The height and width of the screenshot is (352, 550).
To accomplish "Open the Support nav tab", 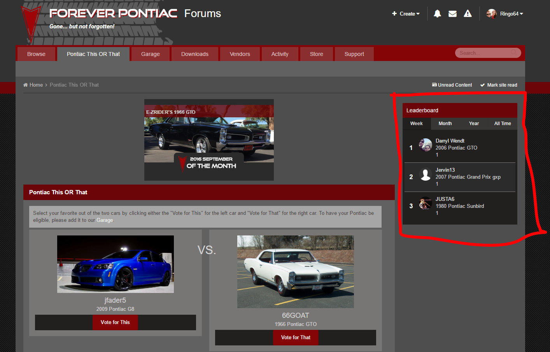I will coord(354,54).
